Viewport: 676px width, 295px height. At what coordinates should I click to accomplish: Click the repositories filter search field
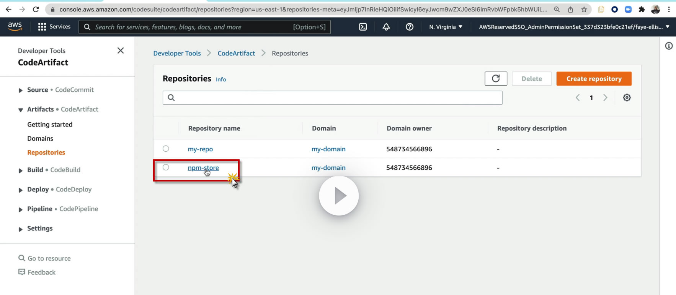(x=332, y=98)
